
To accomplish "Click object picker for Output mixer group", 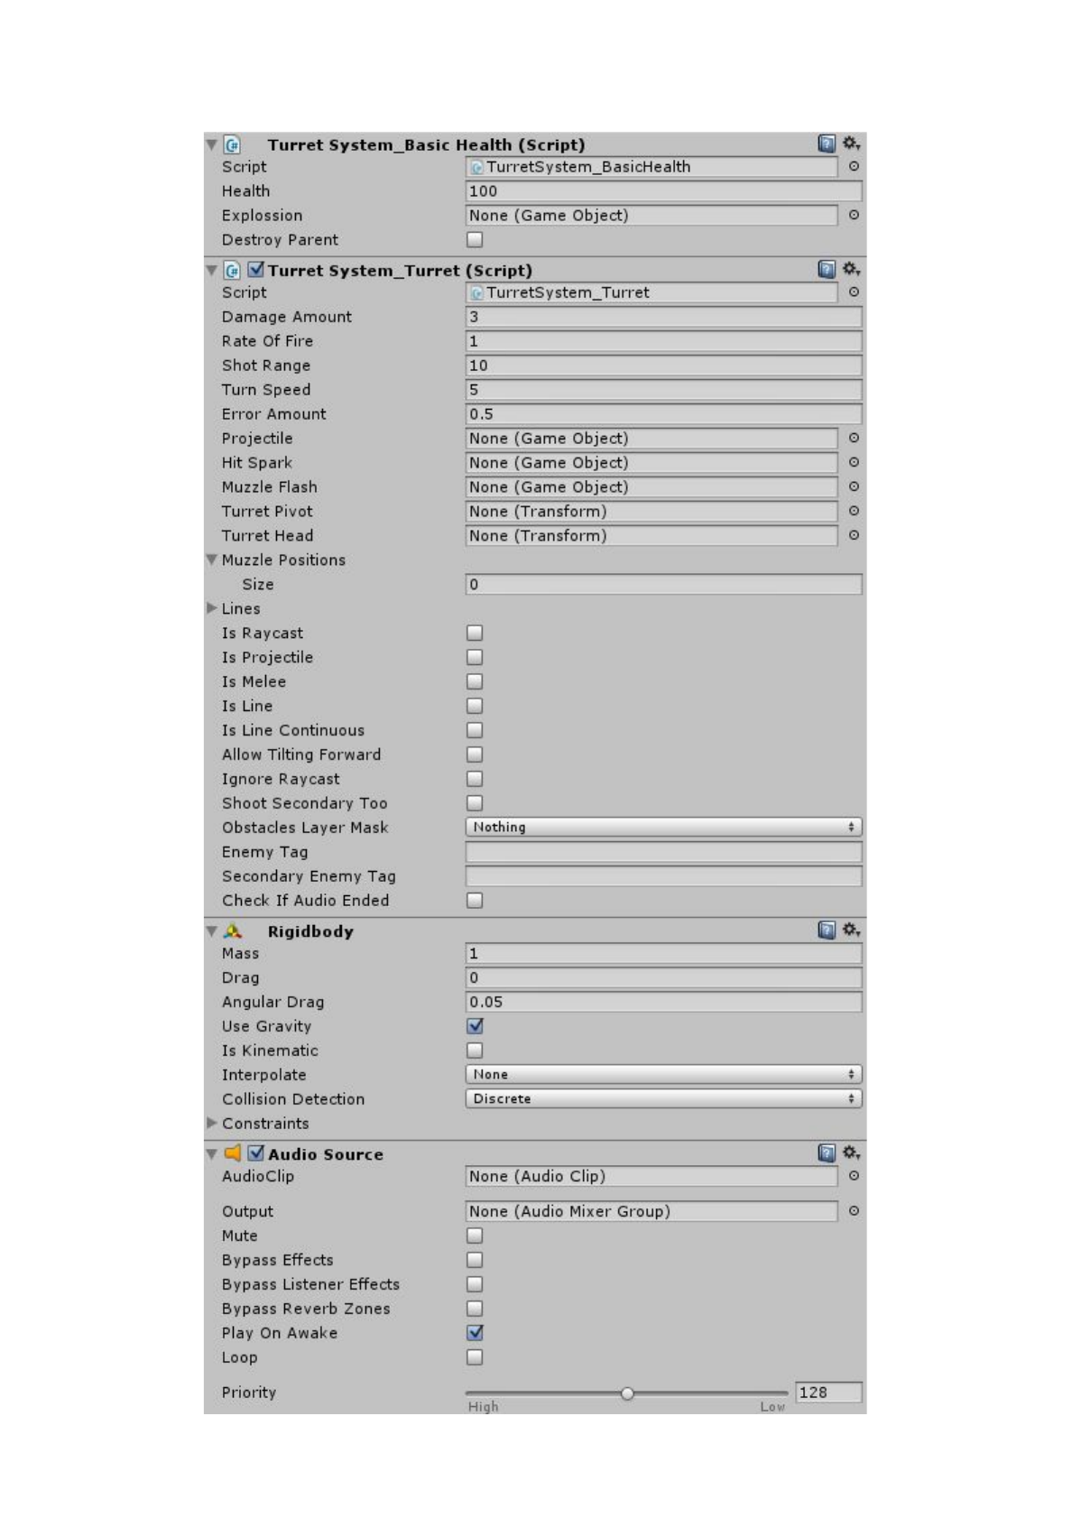I will coord(854,1211).
